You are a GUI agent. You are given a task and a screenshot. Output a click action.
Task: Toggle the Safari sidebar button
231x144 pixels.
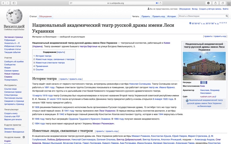[14, 3]
